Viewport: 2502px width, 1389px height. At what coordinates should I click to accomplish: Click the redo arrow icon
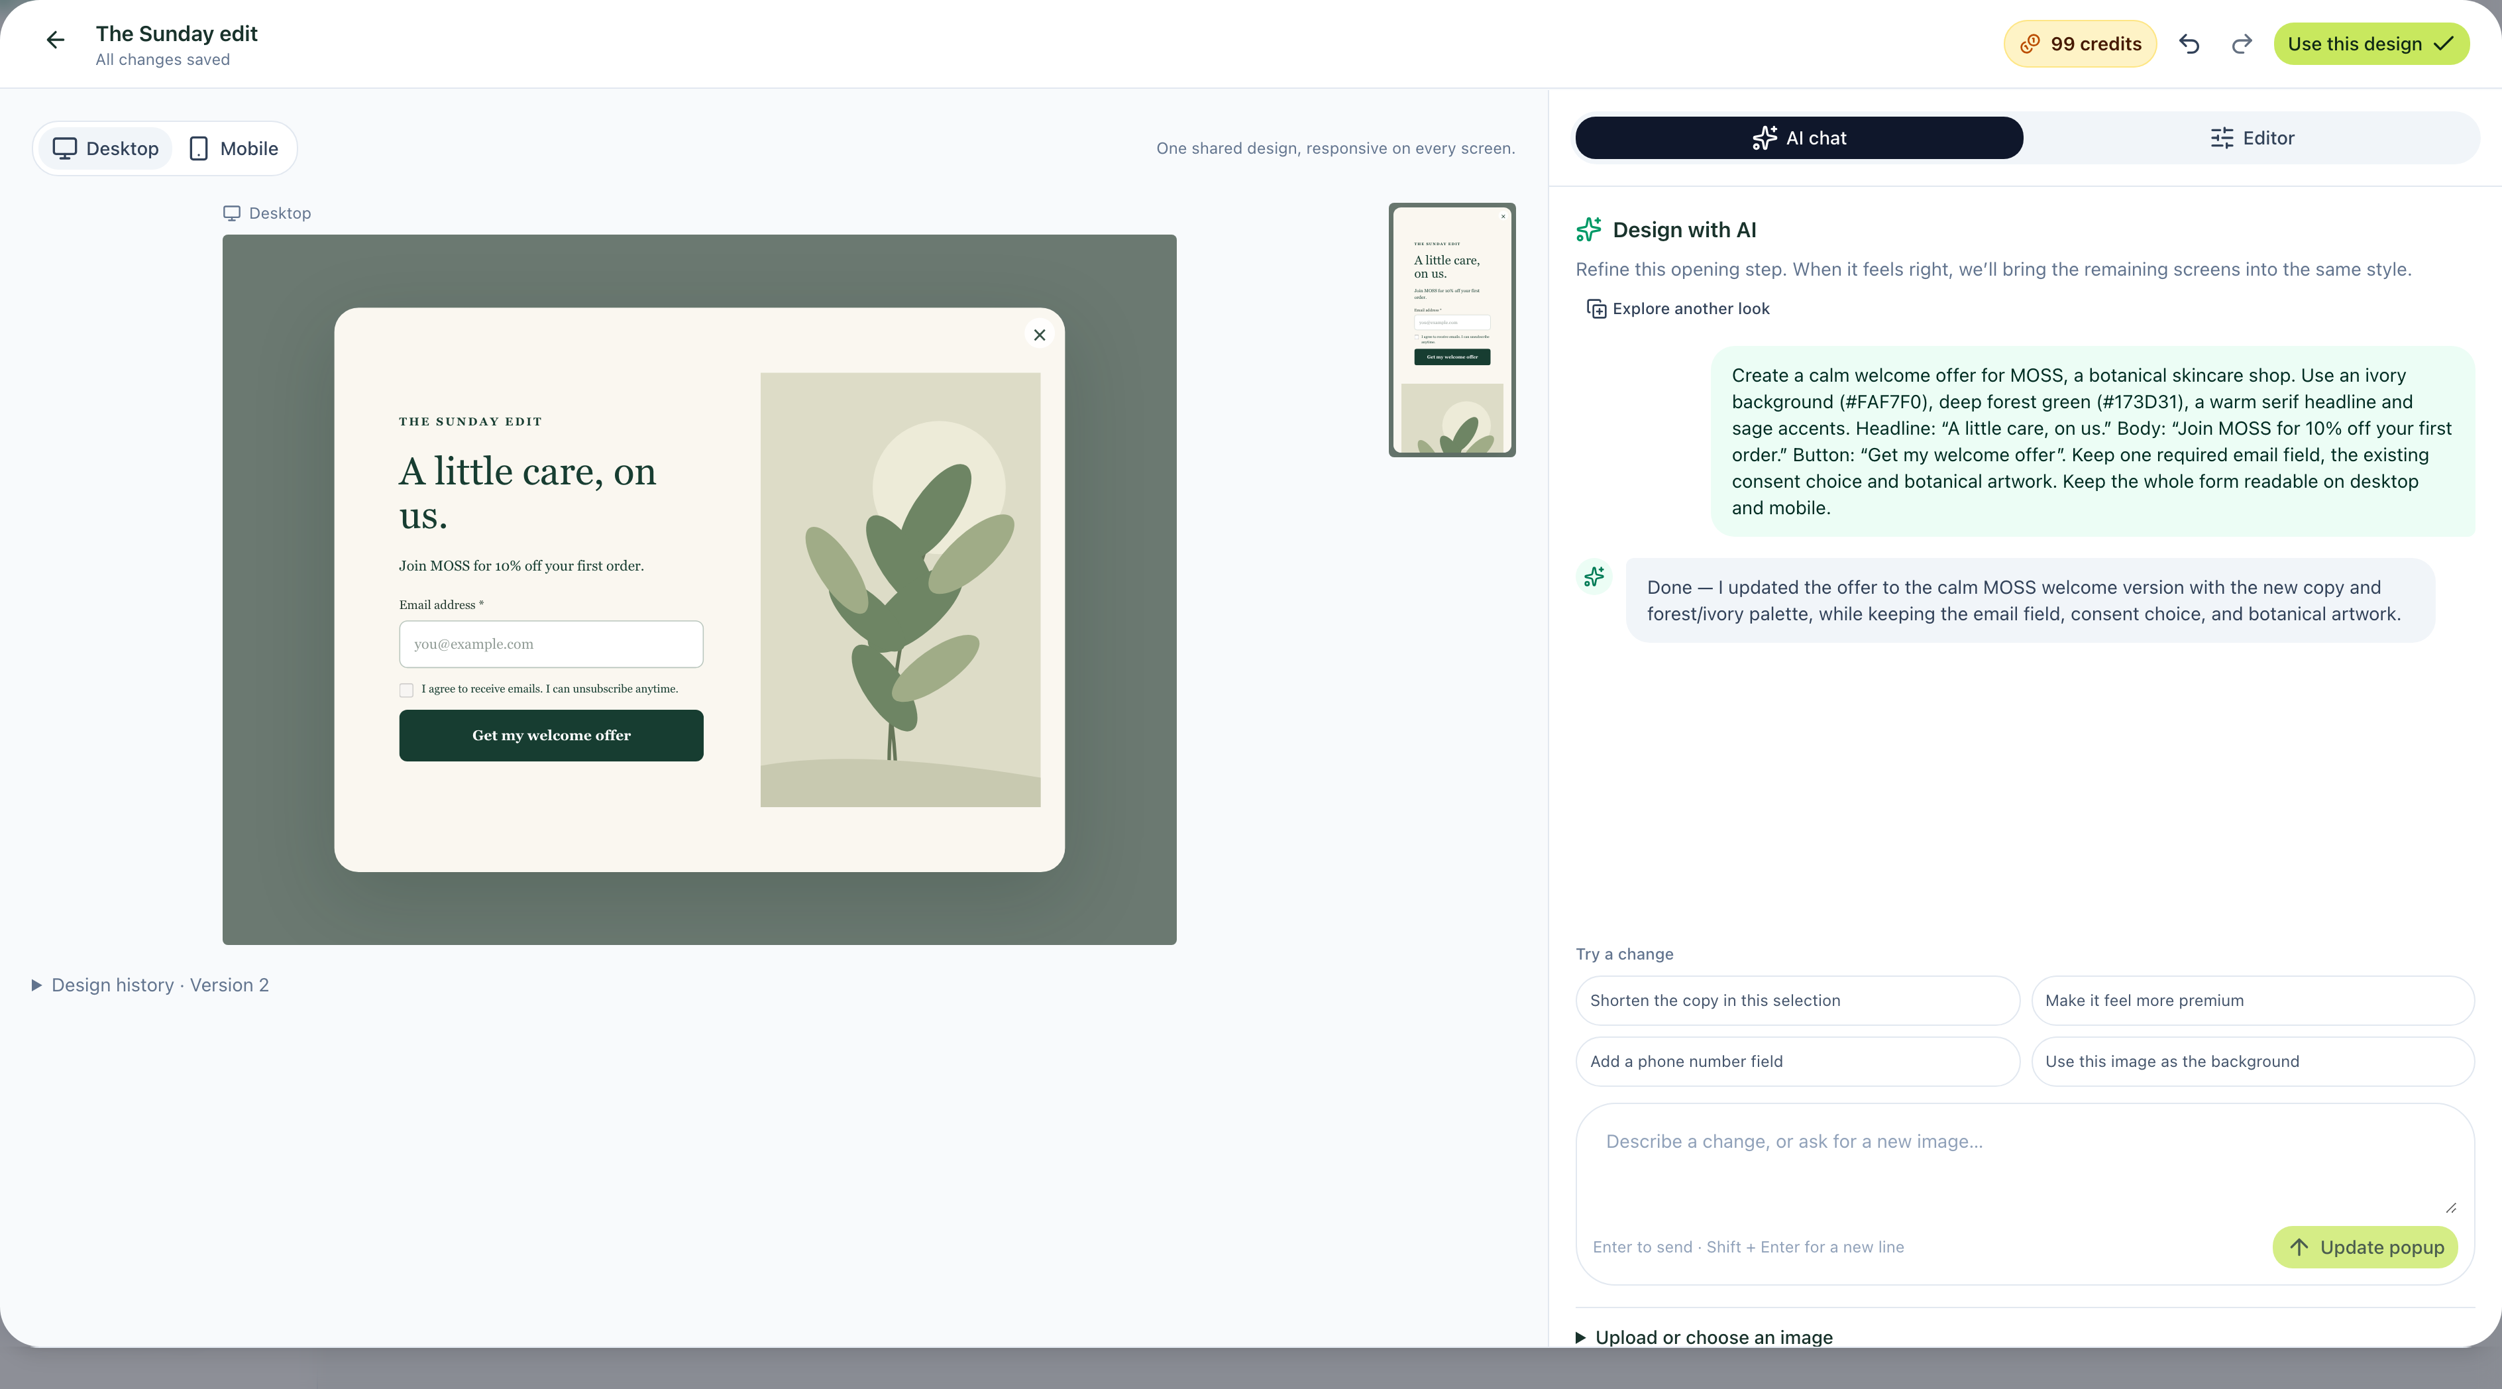[2242, 44]
